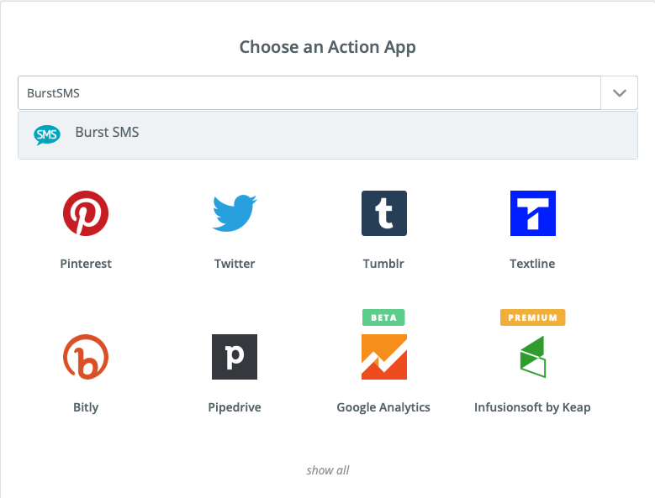Click the Burst SMS speech bubble icon
The height and width of the screenshot is (498, 655).
47,134
